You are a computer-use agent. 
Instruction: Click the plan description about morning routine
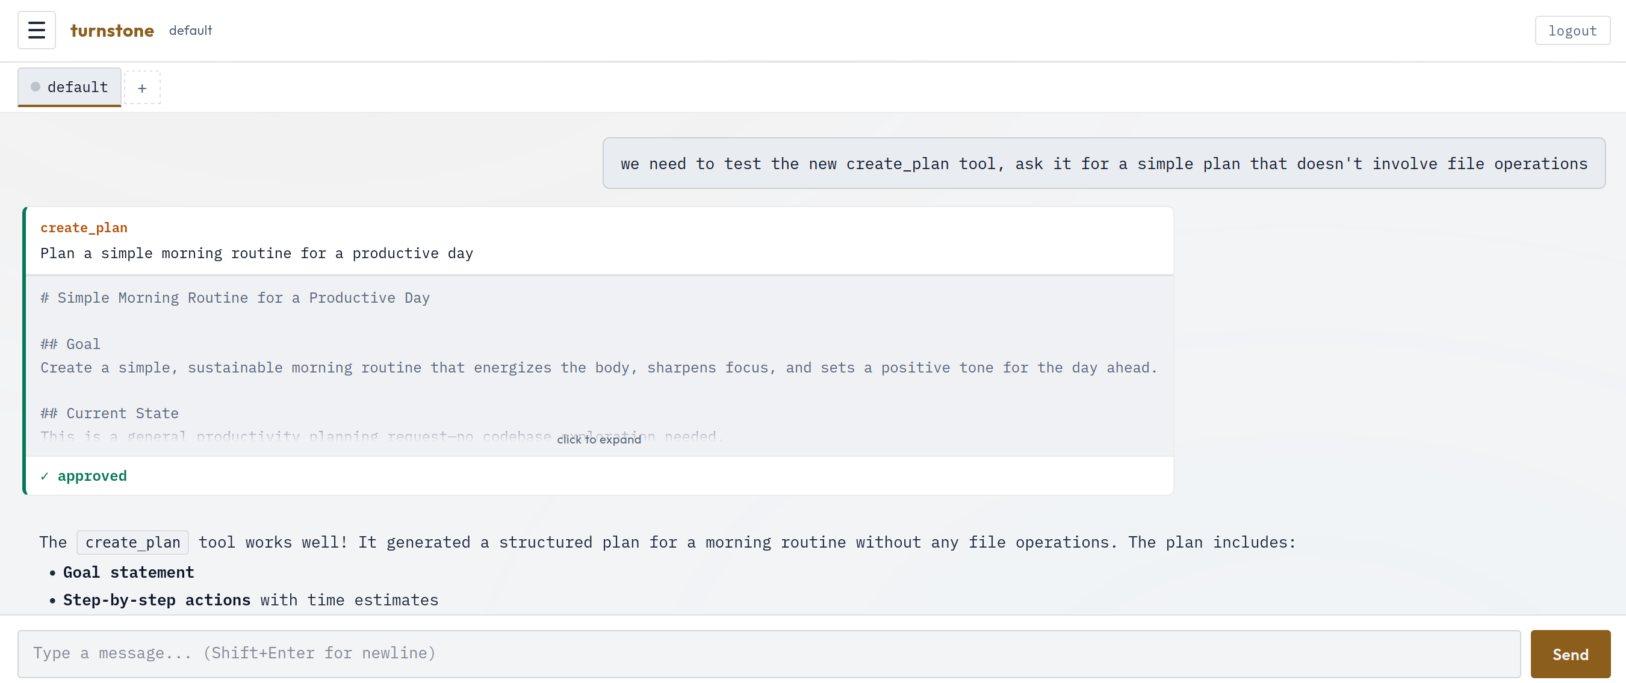pyautogui.click(x=256, y=254)
